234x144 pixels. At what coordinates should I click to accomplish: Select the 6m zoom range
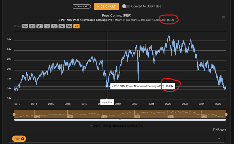coord(32,26)
